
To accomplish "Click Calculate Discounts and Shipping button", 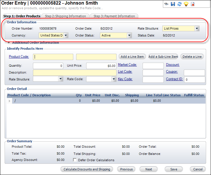I will point(87,169).
